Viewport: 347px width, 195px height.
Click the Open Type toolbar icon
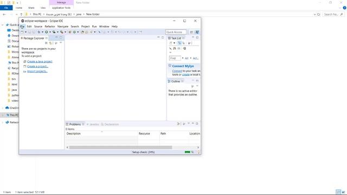[82, 32]
